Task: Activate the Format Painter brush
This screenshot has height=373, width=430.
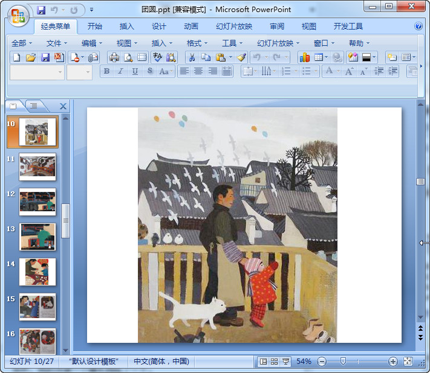Action: pos(241,57)
